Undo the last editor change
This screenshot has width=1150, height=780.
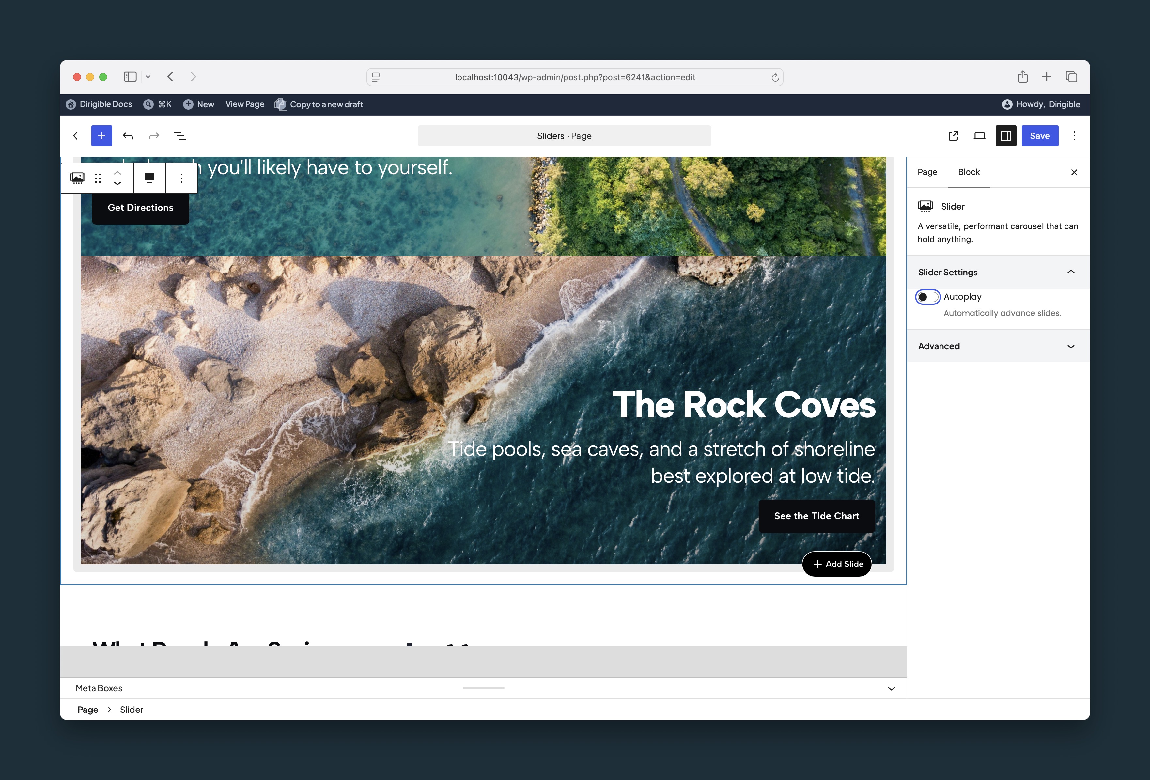coord(128,136)
